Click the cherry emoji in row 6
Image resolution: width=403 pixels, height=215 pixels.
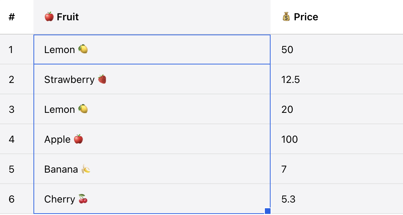[x=83, y=199]
